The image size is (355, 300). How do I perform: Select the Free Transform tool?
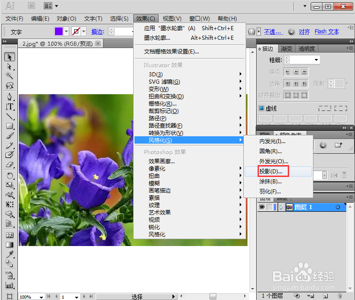coord(10,204)
